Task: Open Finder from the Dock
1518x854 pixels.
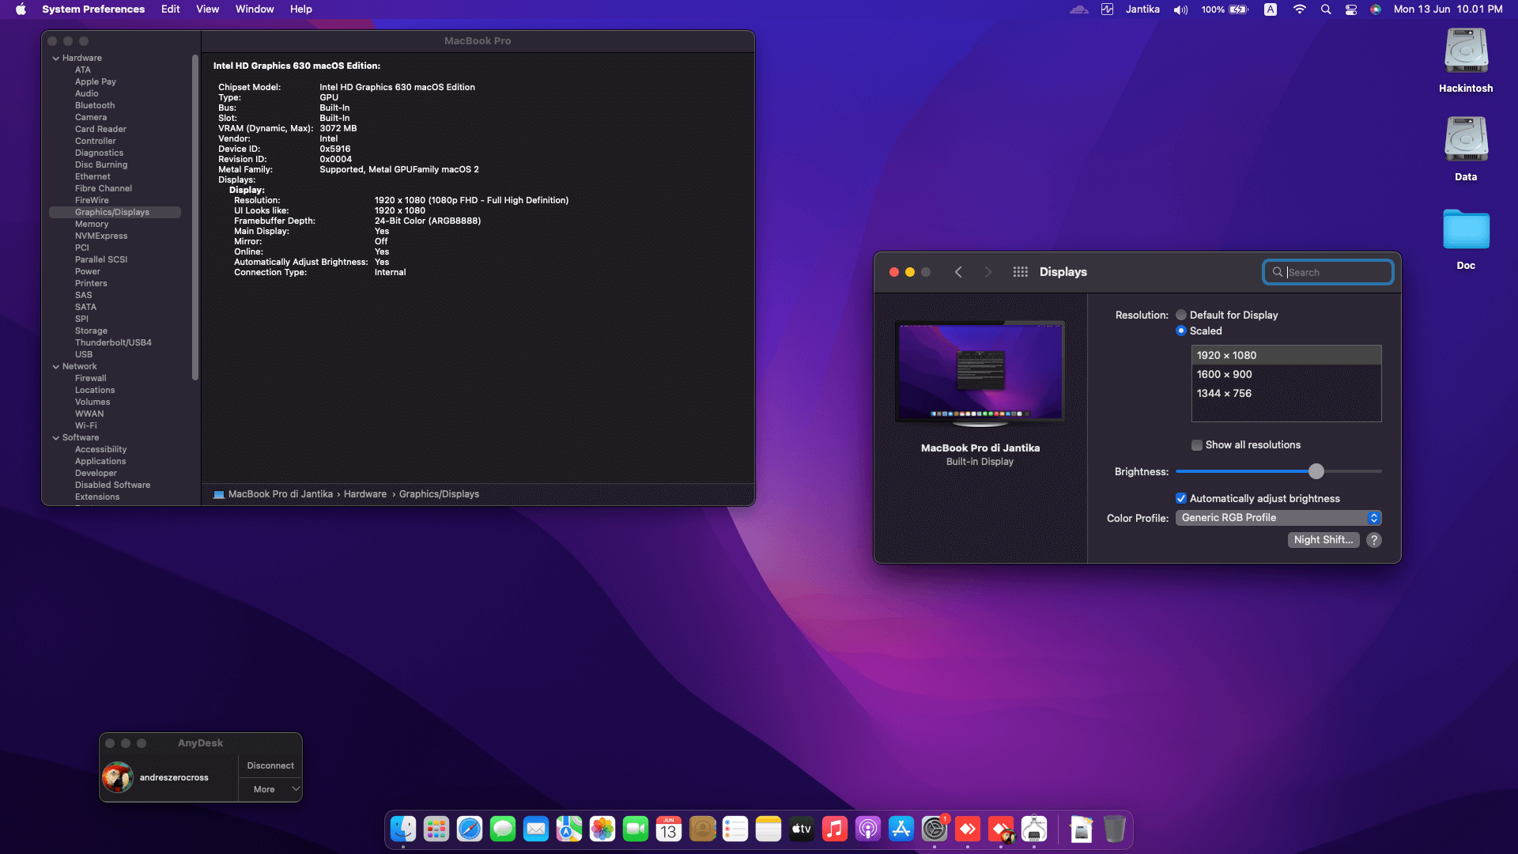Action: pos(403,829)
